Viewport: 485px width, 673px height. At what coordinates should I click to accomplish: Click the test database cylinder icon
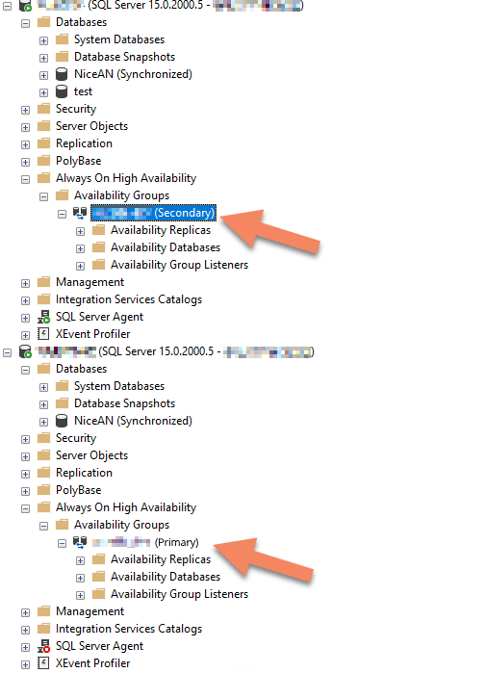coord(62,91)
